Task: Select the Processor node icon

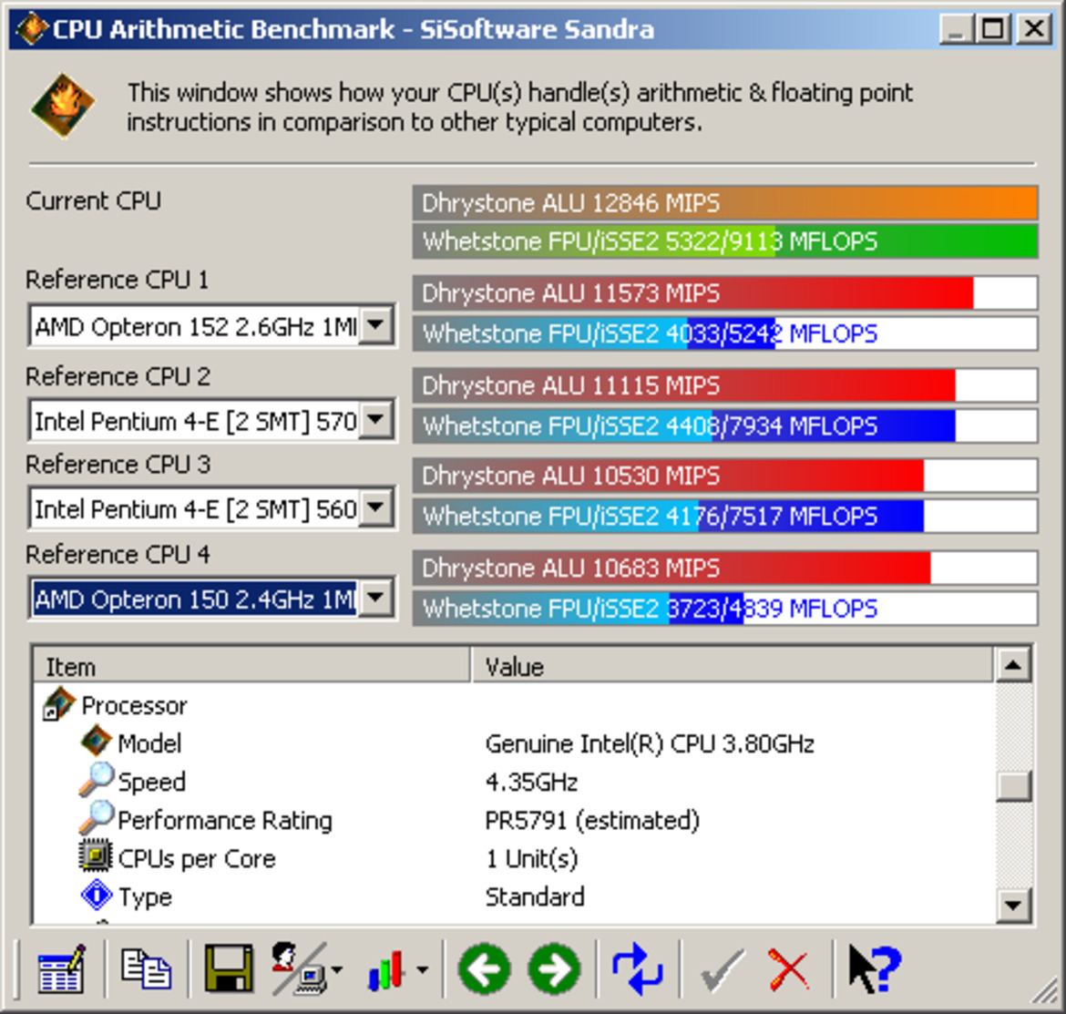Action: coord(58,704)
